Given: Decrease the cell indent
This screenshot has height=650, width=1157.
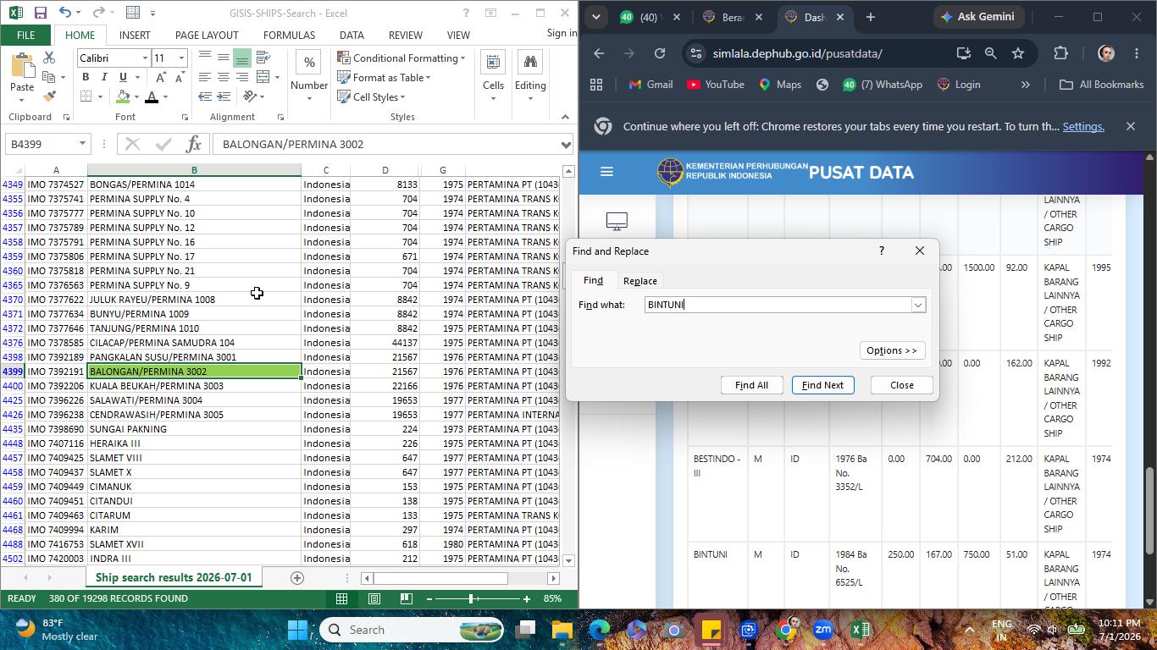Looking at the screenshot, I should click(x=204, y=96).
